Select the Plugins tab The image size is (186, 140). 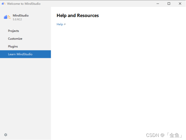(x=25, y=46)
